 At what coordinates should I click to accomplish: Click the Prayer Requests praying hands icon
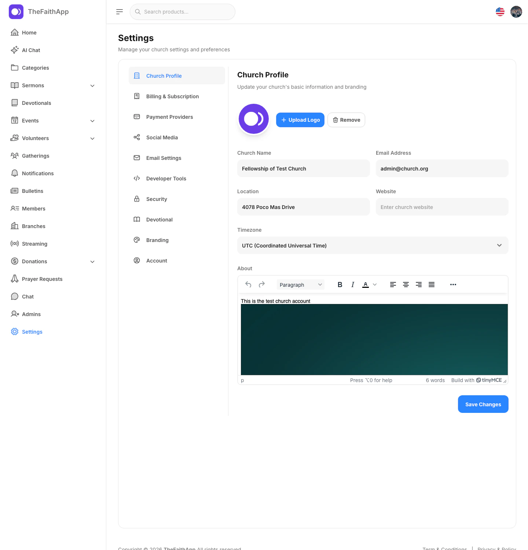click(15, 279)
